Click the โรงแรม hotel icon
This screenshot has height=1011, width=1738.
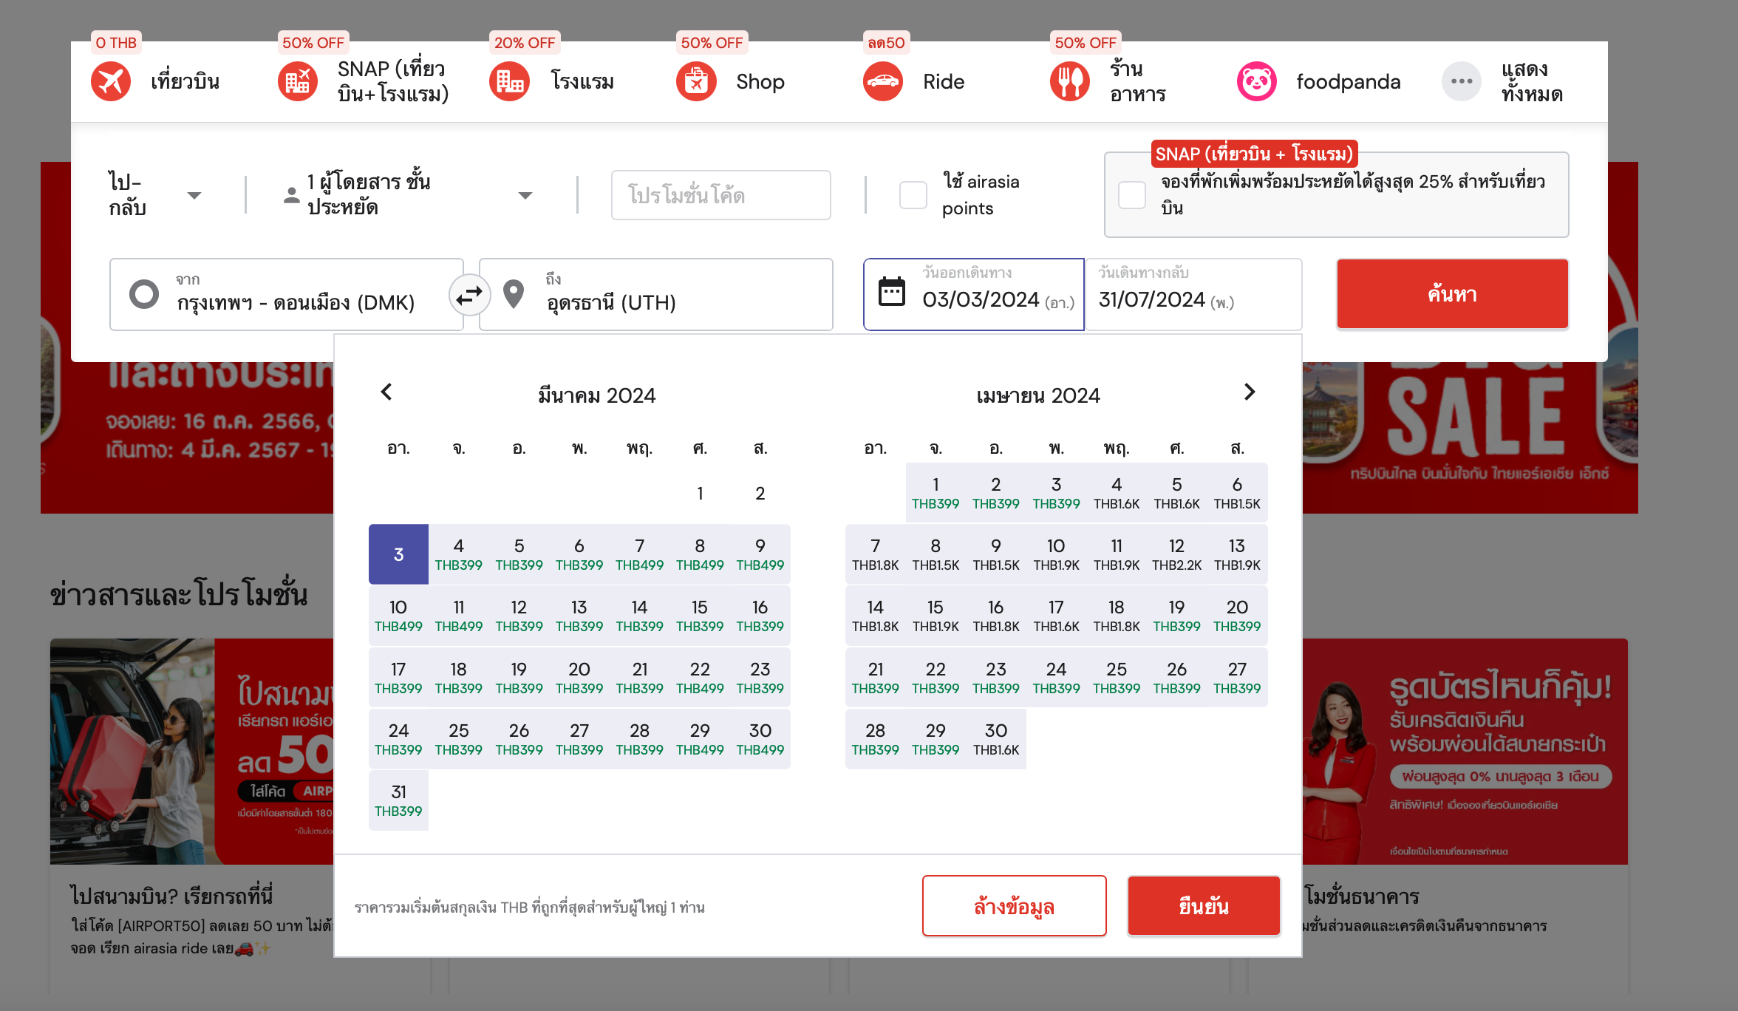click(509, 81)
